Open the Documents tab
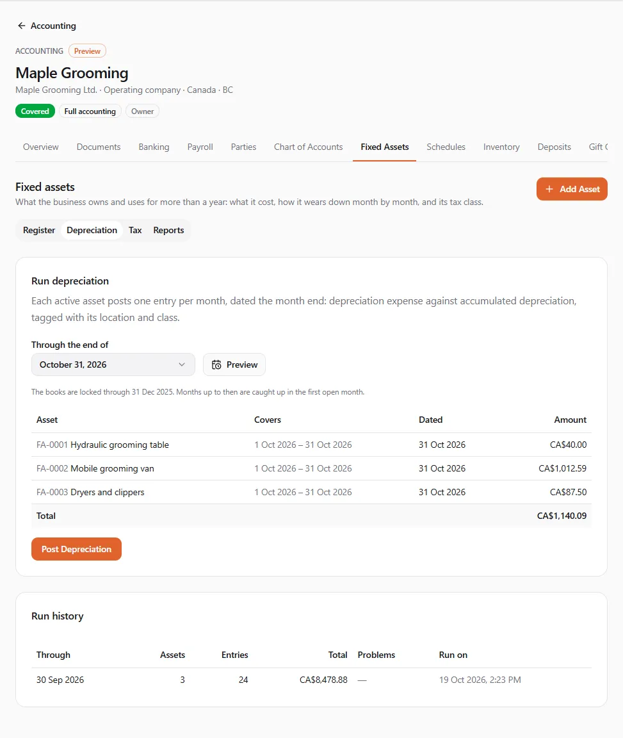The image size is (623, 738). coord(99,147)
